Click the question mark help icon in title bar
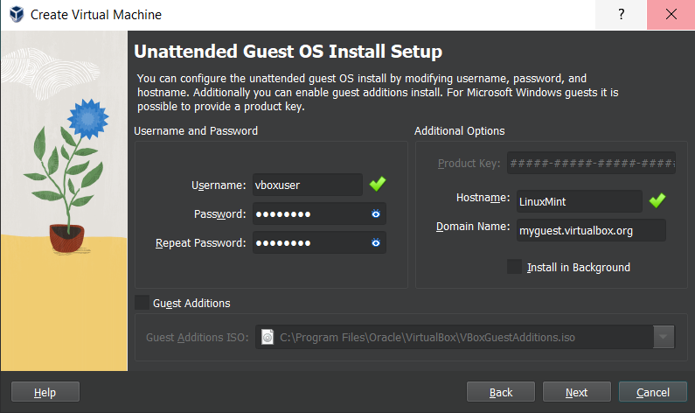The height and width of the screenshot is (413, 695). tap(622, 15)
